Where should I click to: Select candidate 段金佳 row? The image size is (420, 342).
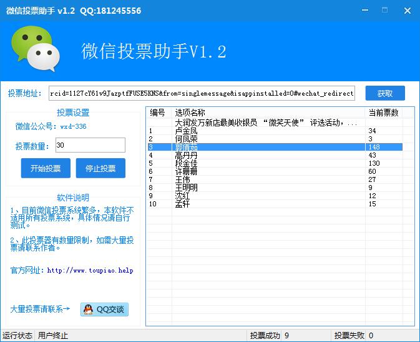(x=186, y=163)
